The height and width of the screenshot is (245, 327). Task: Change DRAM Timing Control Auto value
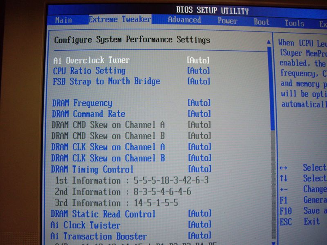(199, 169)
